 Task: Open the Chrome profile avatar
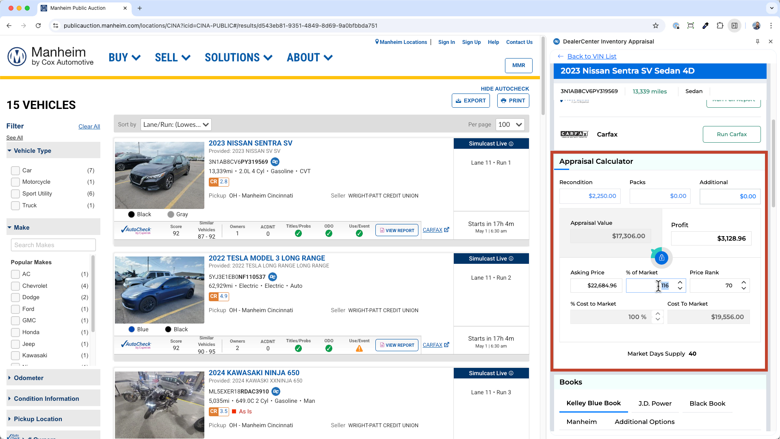(x=756, y=26)
